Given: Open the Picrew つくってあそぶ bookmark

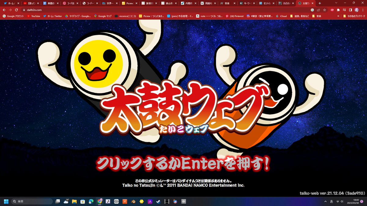Looking at the screenshot, I should pos(151,16).
